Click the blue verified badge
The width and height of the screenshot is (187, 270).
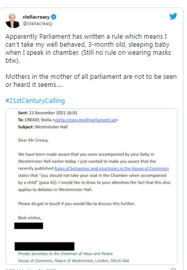click(x=54, y=17)
